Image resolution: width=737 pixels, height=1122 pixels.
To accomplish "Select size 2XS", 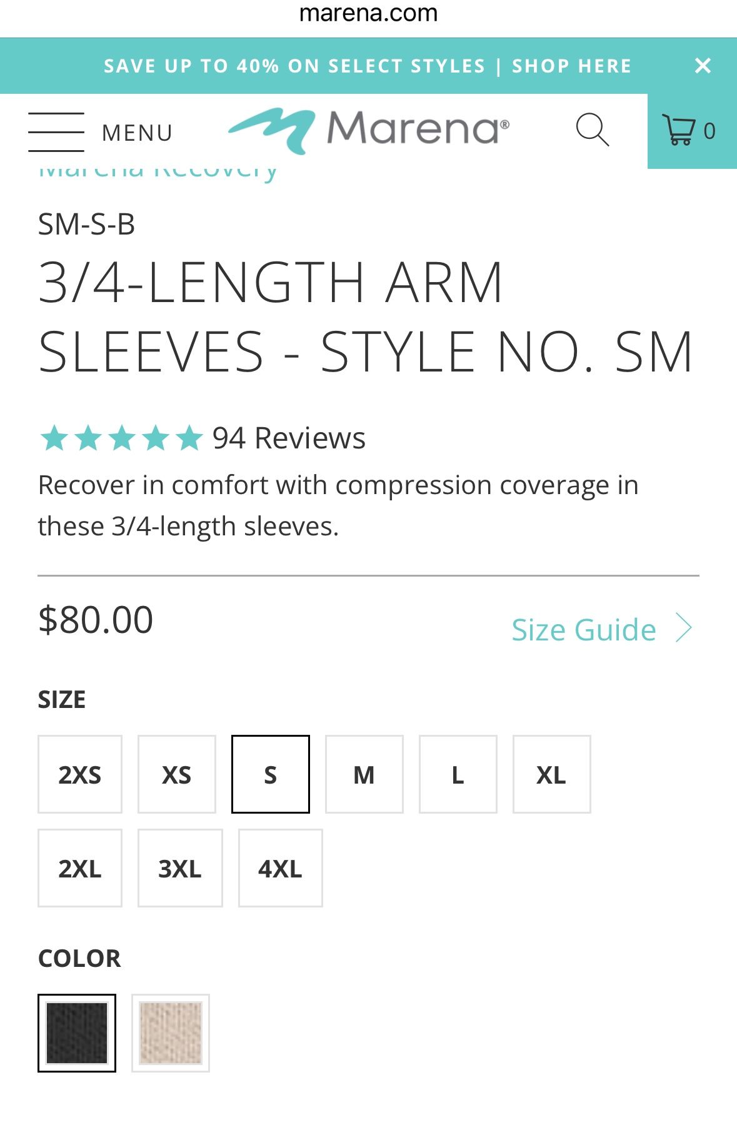I will tap(79, 774).
